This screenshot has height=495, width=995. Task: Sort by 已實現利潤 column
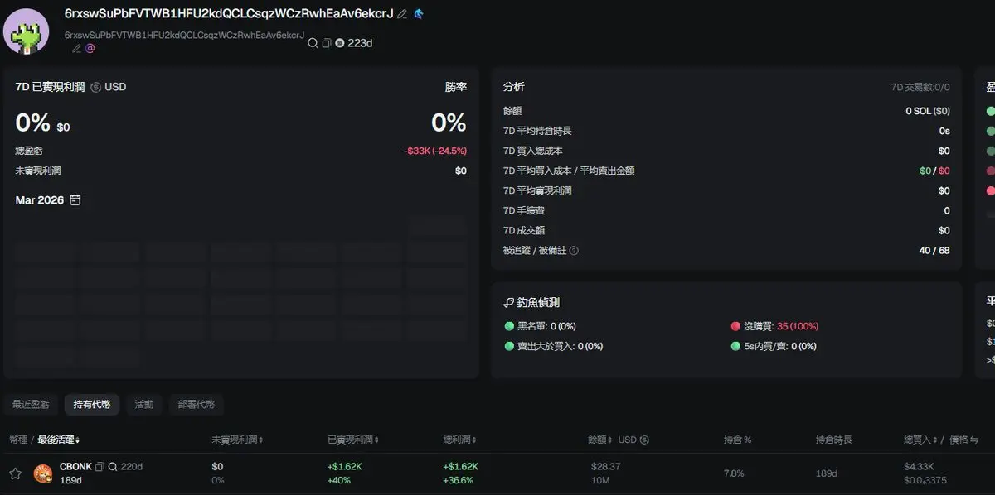(352, 440)
